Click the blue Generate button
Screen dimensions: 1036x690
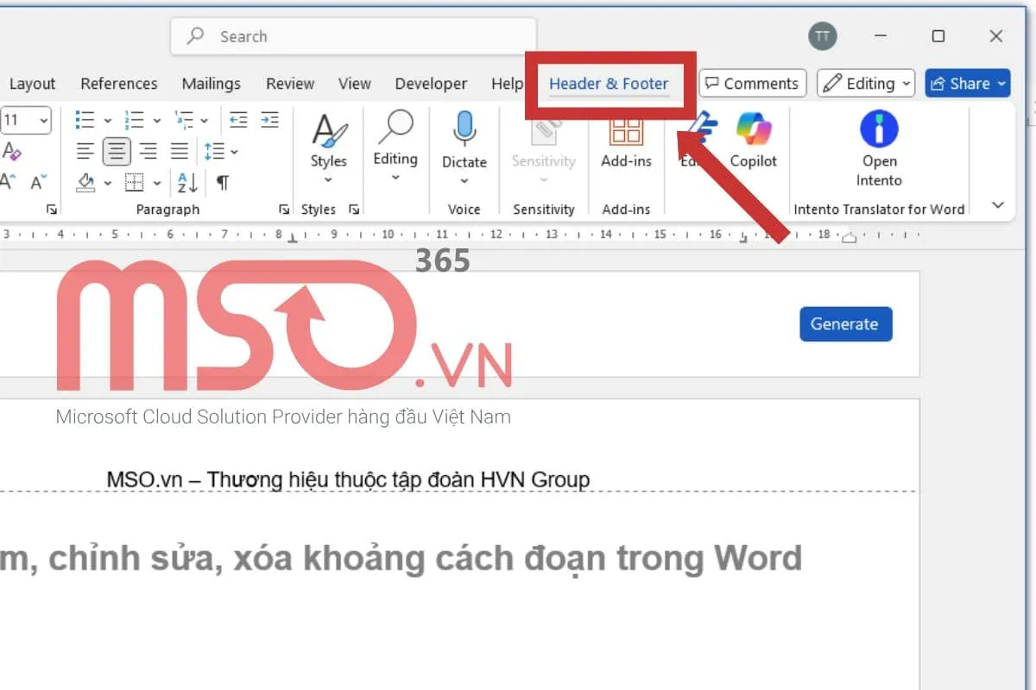(x=845, y=324)
